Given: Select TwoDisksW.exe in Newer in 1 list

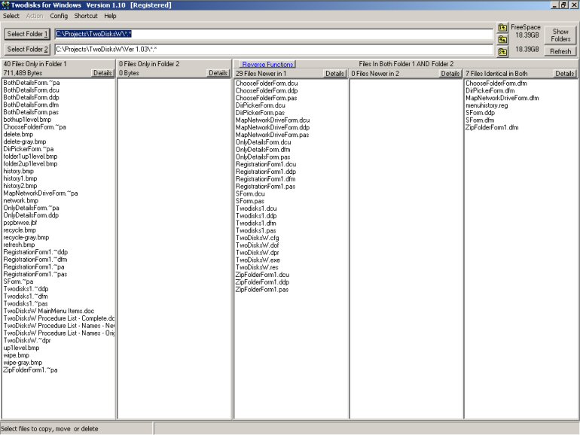Looking at the screenshot, I should pos(258,260).
